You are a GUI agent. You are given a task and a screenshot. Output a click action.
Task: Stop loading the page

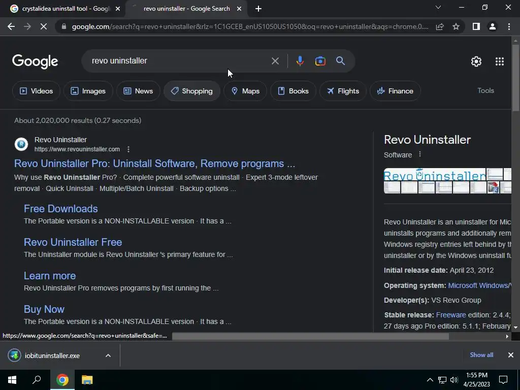pos(44,26)
